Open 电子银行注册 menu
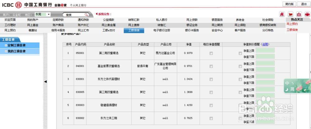Image resolution: width=311 pixels, height=129 pixels. pyautogui.click(x=162, y=30)
